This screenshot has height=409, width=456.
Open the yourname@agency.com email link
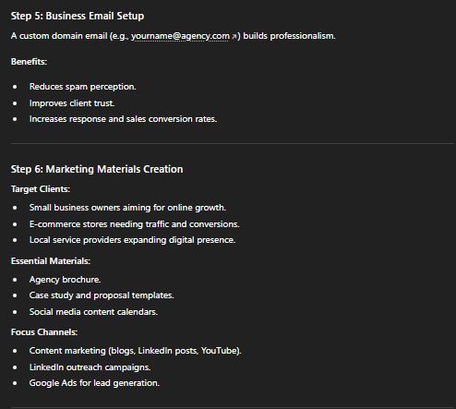(180, 36)
